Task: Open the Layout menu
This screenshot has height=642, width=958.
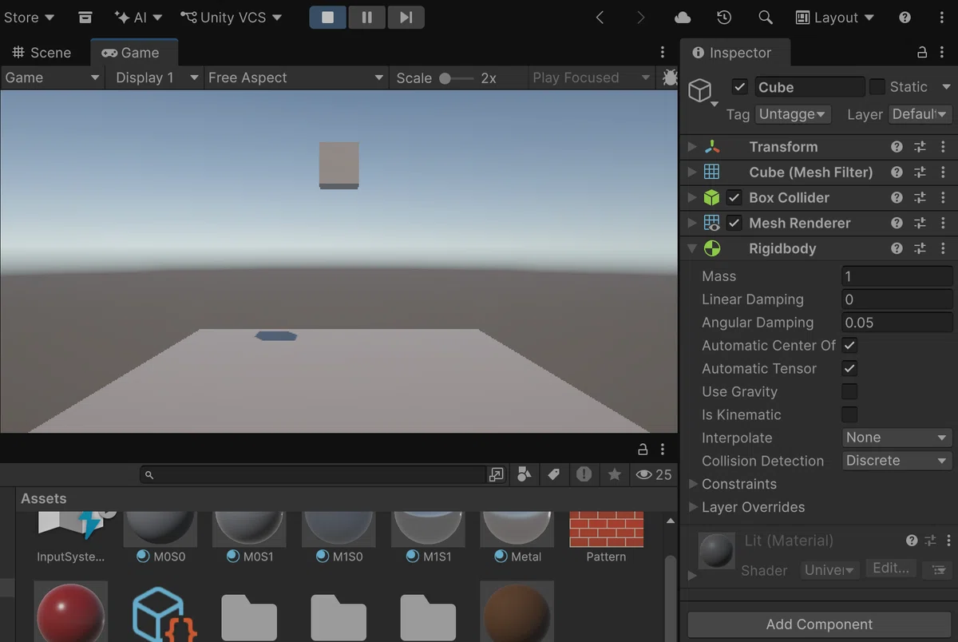Action: 834,18
